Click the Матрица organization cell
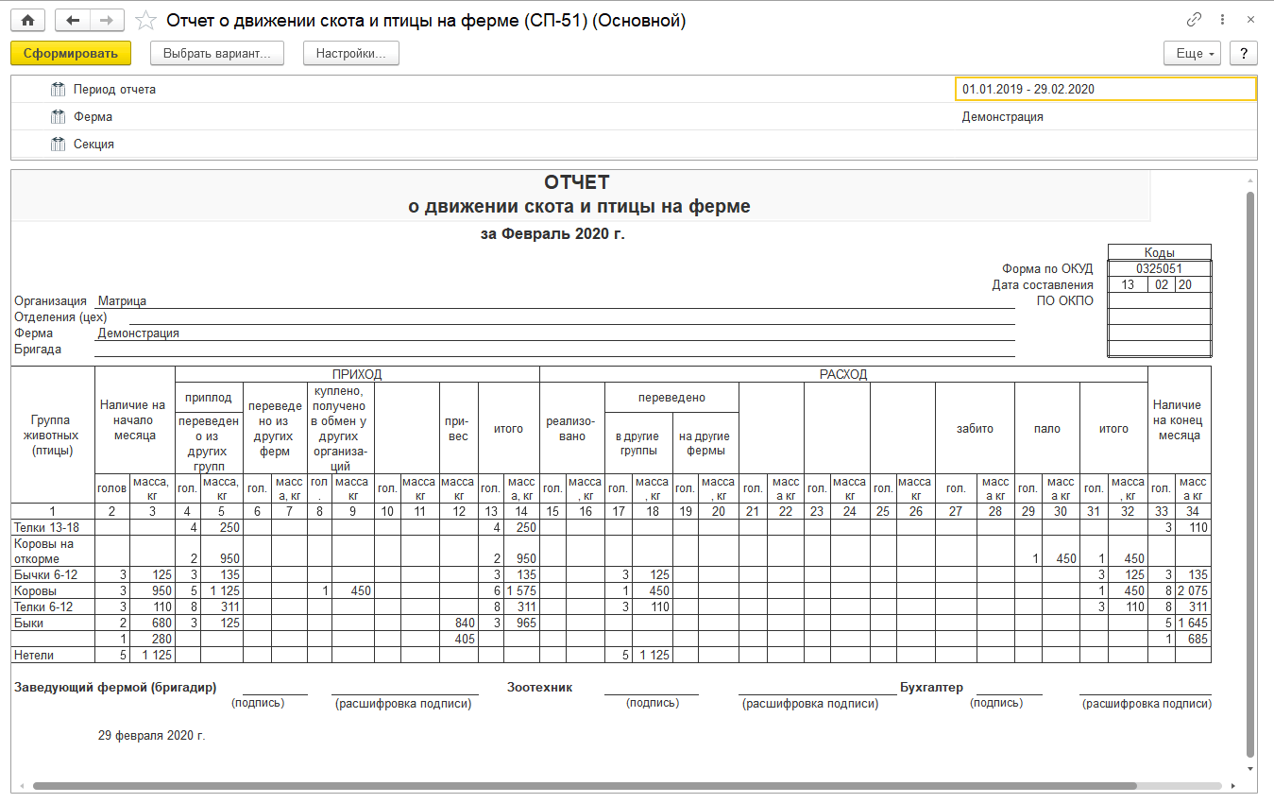 (x=122, y=301)
